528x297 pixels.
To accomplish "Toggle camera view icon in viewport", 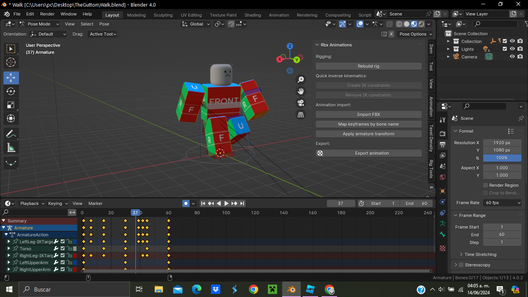I will pyautogui.click(x=300, y=103).
